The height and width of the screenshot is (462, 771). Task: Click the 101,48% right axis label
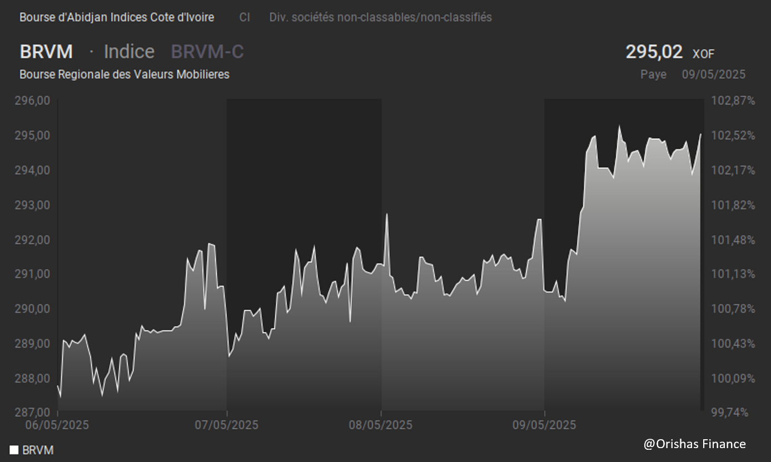pos(733,240)
